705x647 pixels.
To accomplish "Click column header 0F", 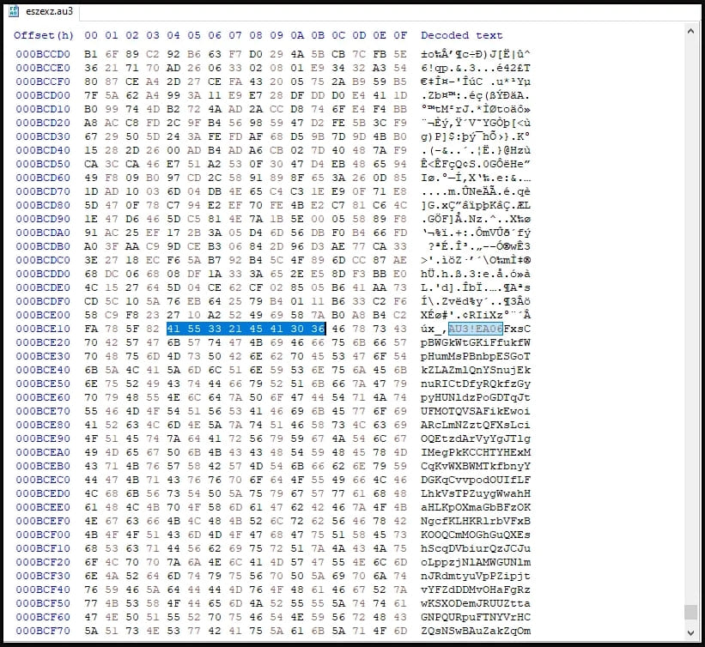I will click(x=400, y=35).
